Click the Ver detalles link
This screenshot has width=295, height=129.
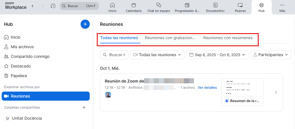click(207, 88)
